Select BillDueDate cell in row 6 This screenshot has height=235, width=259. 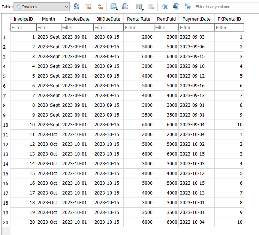pyautogui.click(x=108, y=86)
